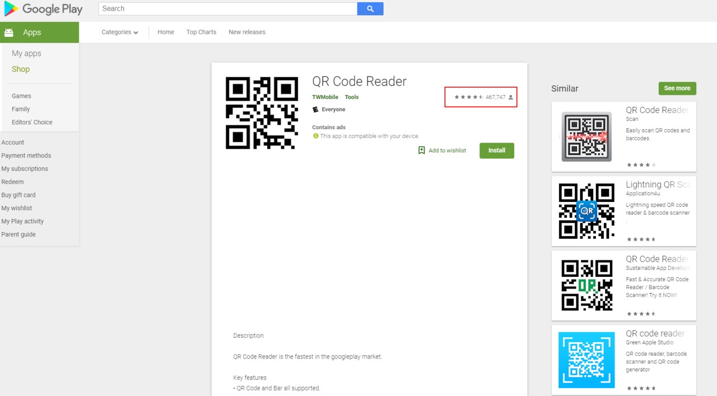Click the Lightning QR Scanner title
Screen dimensions: 717x396
[x=658, y=185]
